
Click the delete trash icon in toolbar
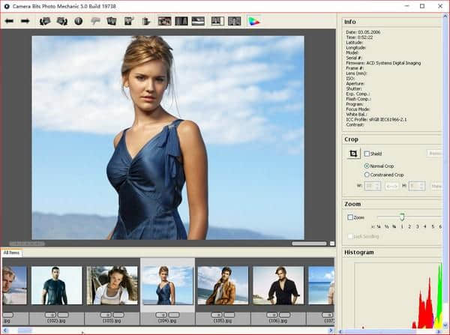[x=147, y=21]
